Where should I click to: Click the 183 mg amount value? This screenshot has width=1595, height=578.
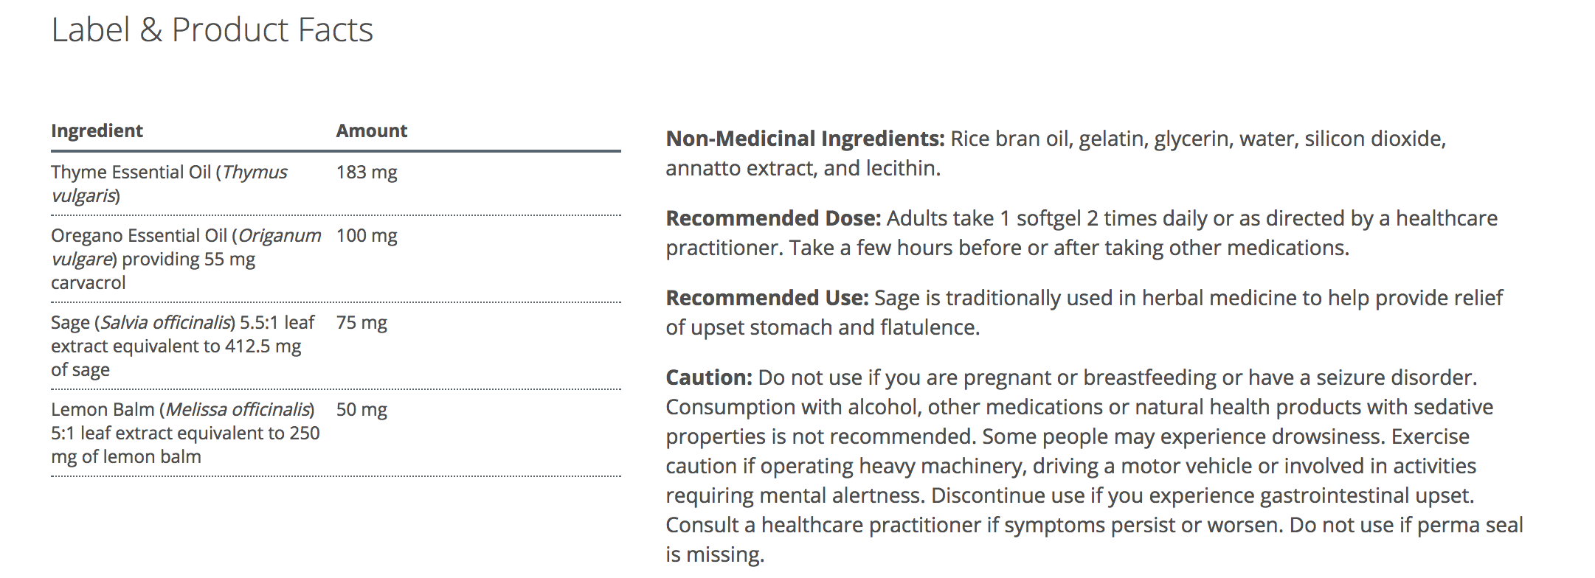click(367, 173)
